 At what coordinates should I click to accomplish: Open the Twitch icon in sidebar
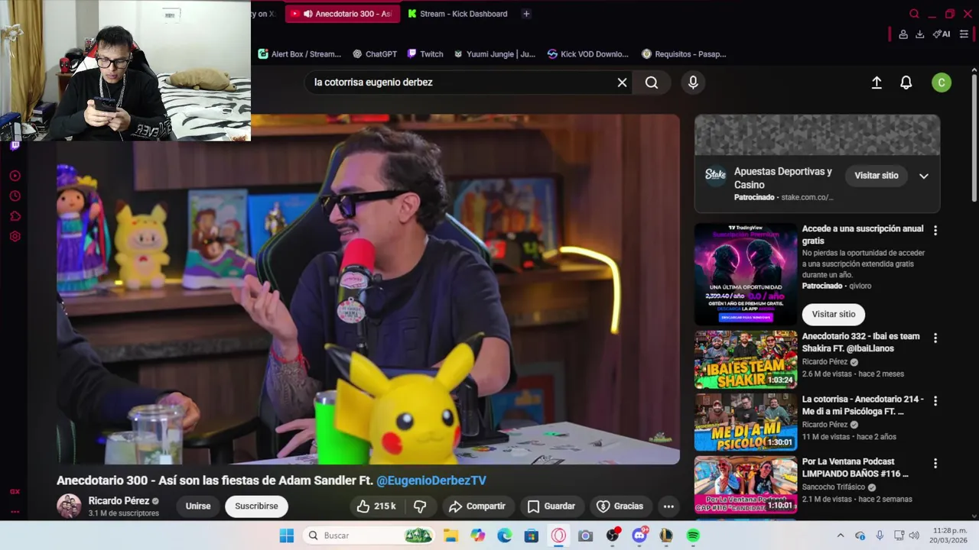(15, 146)
